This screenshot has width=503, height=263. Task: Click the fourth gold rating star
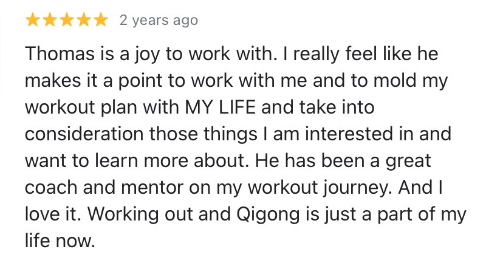click(x=83, y=21)
